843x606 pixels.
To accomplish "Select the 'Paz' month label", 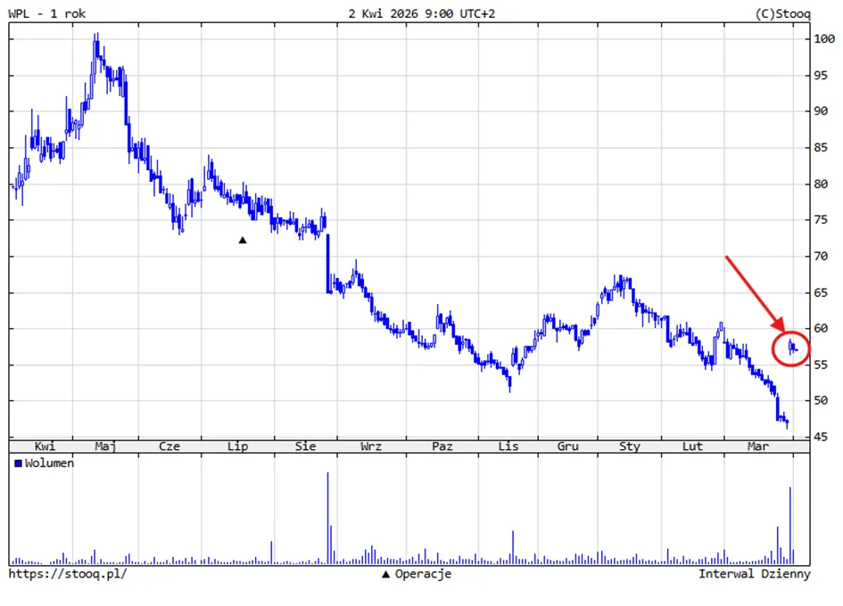I will (442, 446).
